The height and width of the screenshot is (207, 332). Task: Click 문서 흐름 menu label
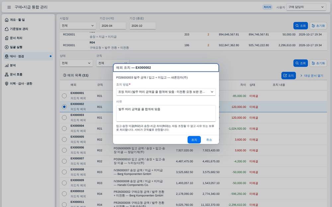[16, 74]
